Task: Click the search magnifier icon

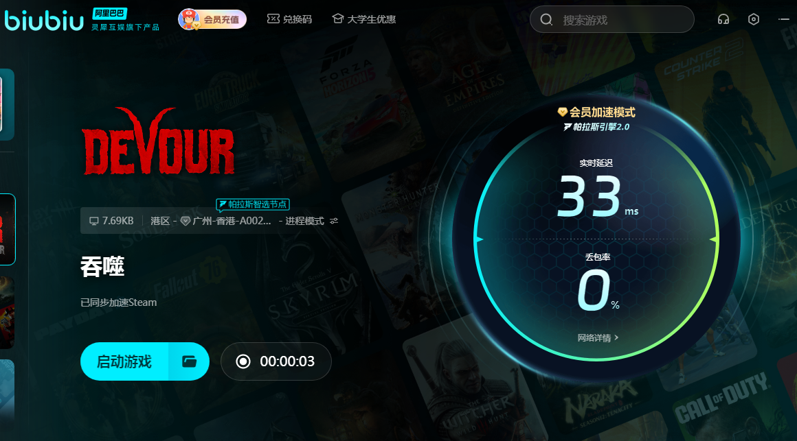Action: coord(546,20)
